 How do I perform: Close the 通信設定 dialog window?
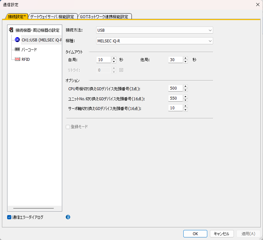pos(257,5)
